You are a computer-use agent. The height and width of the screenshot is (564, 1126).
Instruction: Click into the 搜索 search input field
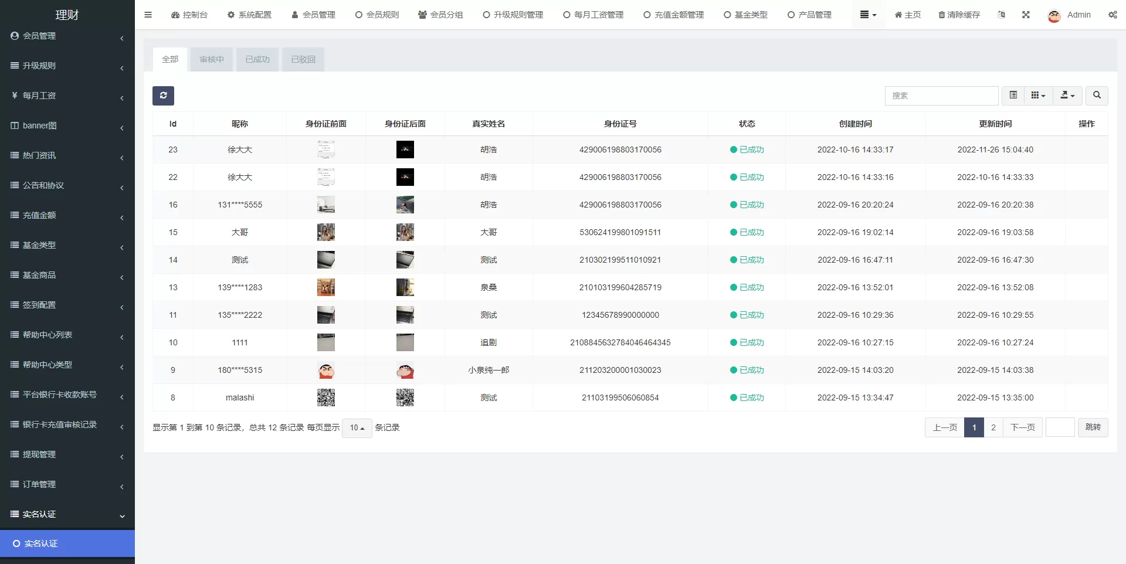pos(942,96)
